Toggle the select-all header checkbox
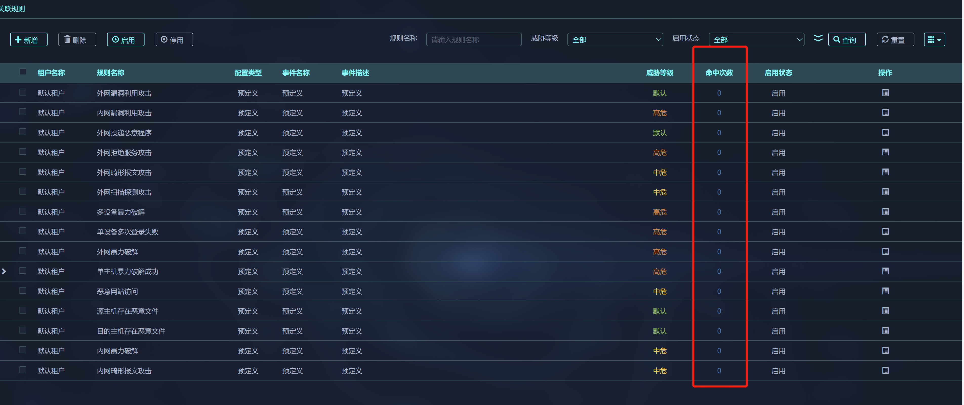 pos(23,72)
